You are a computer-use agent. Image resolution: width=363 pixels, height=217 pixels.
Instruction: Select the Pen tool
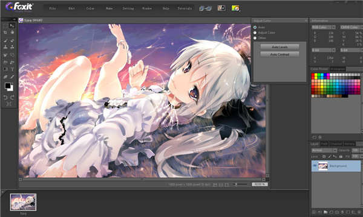[5, 77]
